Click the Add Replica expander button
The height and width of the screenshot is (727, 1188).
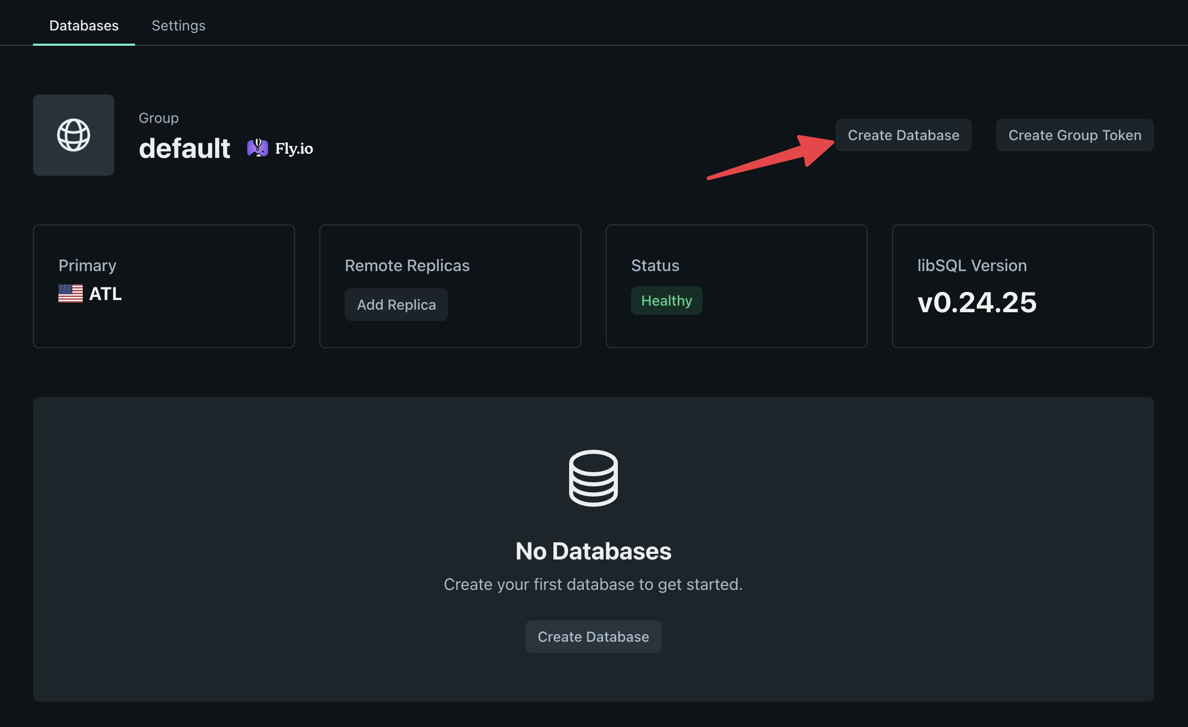pyautogui.click(x=397, y=304)
